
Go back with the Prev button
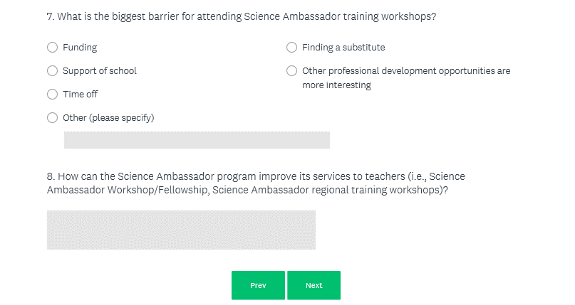[258, 285]
